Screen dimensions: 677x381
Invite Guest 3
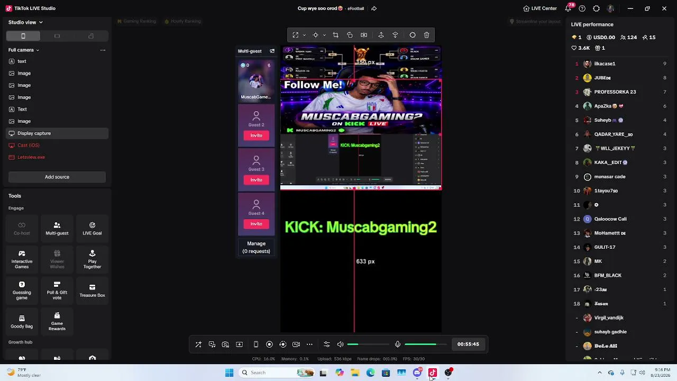pos(256,180)
